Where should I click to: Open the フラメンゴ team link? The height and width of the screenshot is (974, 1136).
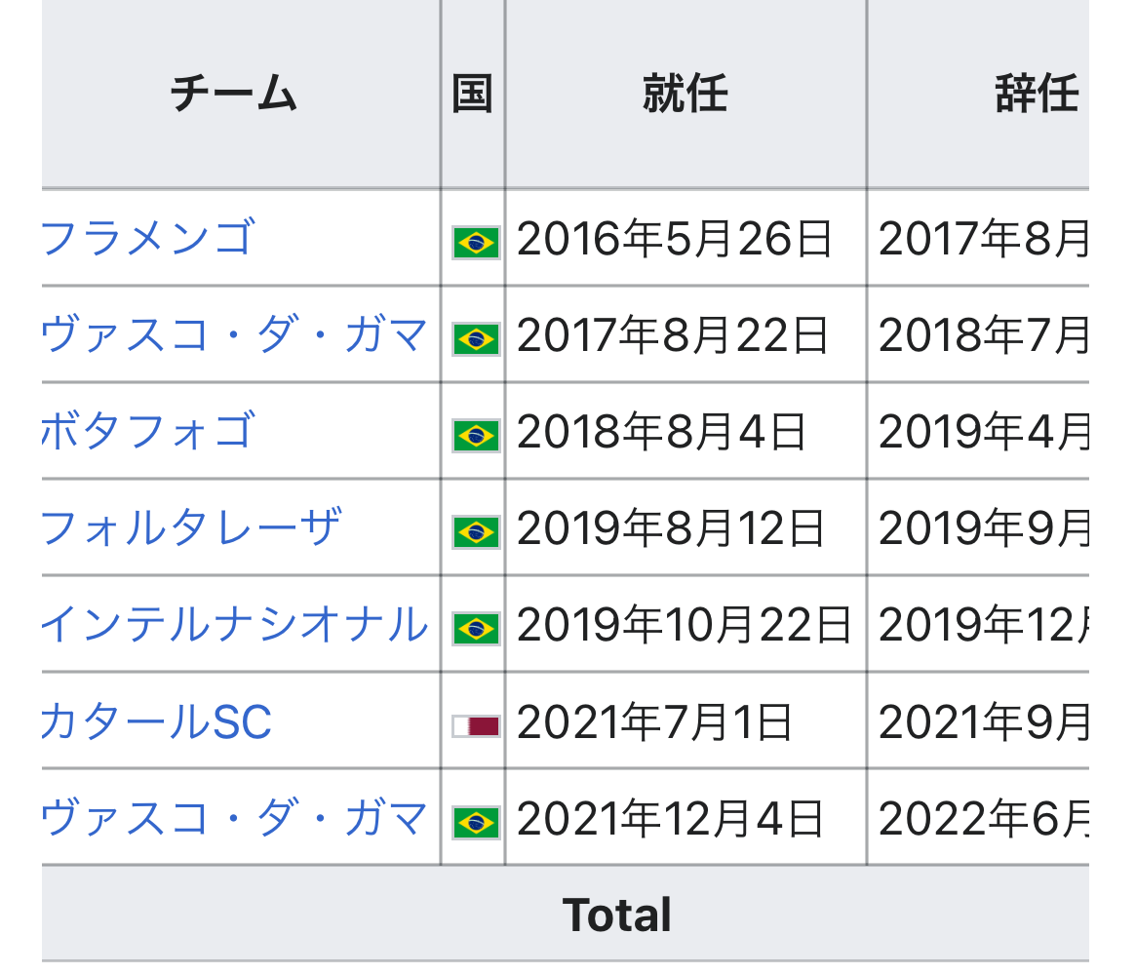[148, 238]
